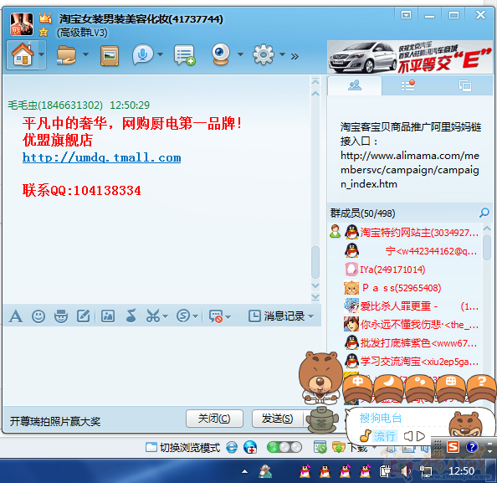Image resolution: width=497 pixels, height=483 pixels.
Task: Expand the 消息记录 dropdown arrow
Action: tap(310, 316)
